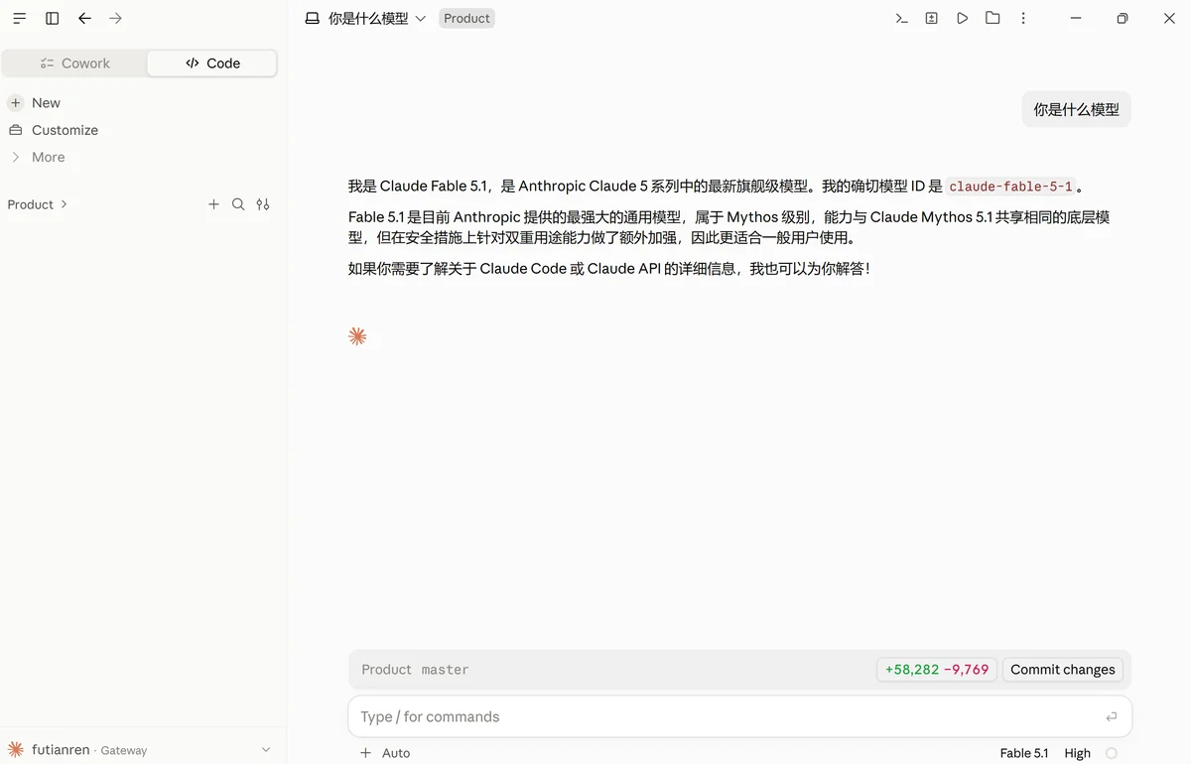
Task: Open the hamburger menu icon
Action: [20, 18]
